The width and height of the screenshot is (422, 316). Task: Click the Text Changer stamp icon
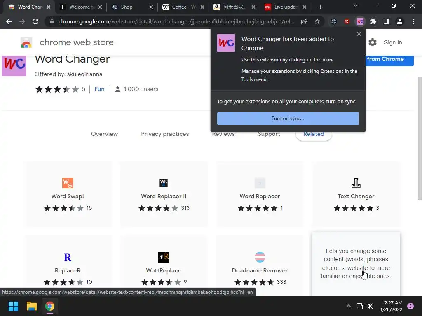[x=356, y=183]
